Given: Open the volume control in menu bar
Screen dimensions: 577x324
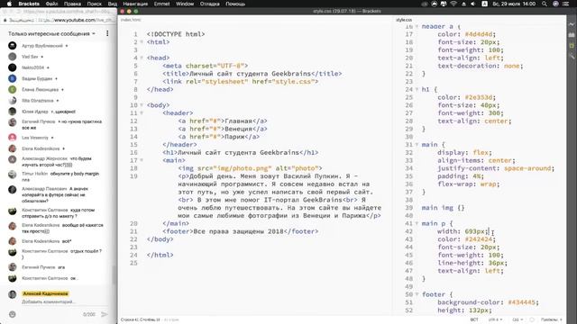Looking at the screenshot, I should [473, 4].
